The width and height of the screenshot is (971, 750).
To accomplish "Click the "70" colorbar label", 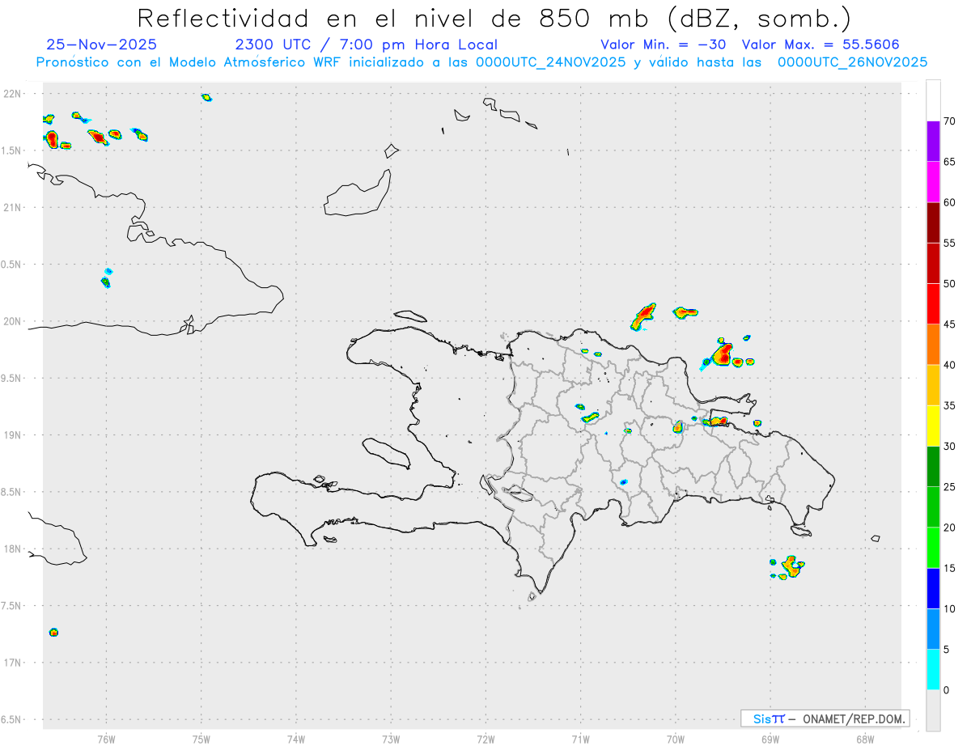I will tap(949, 121).
